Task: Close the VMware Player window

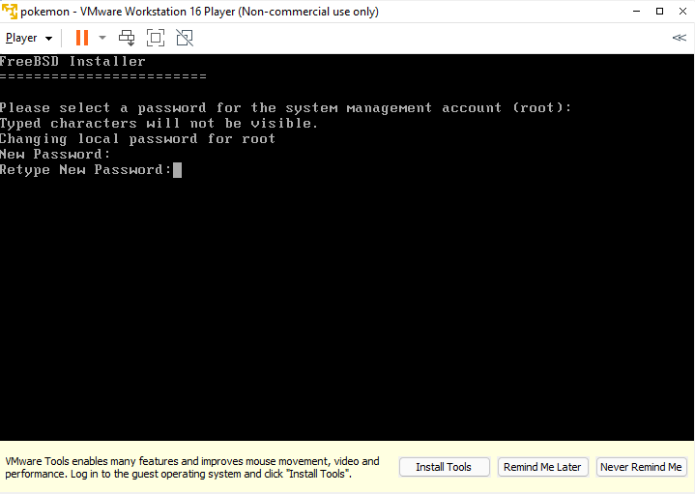Action: [x=682, y=12]
